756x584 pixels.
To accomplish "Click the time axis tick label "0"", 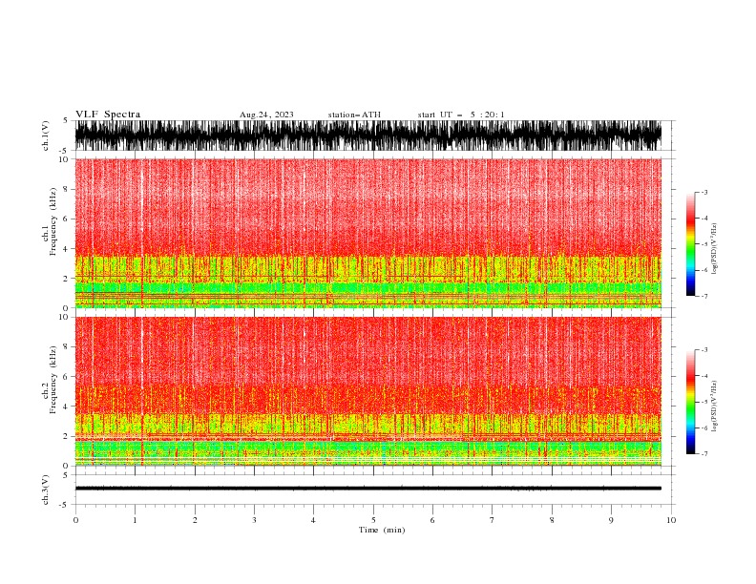I will (75, 520).
